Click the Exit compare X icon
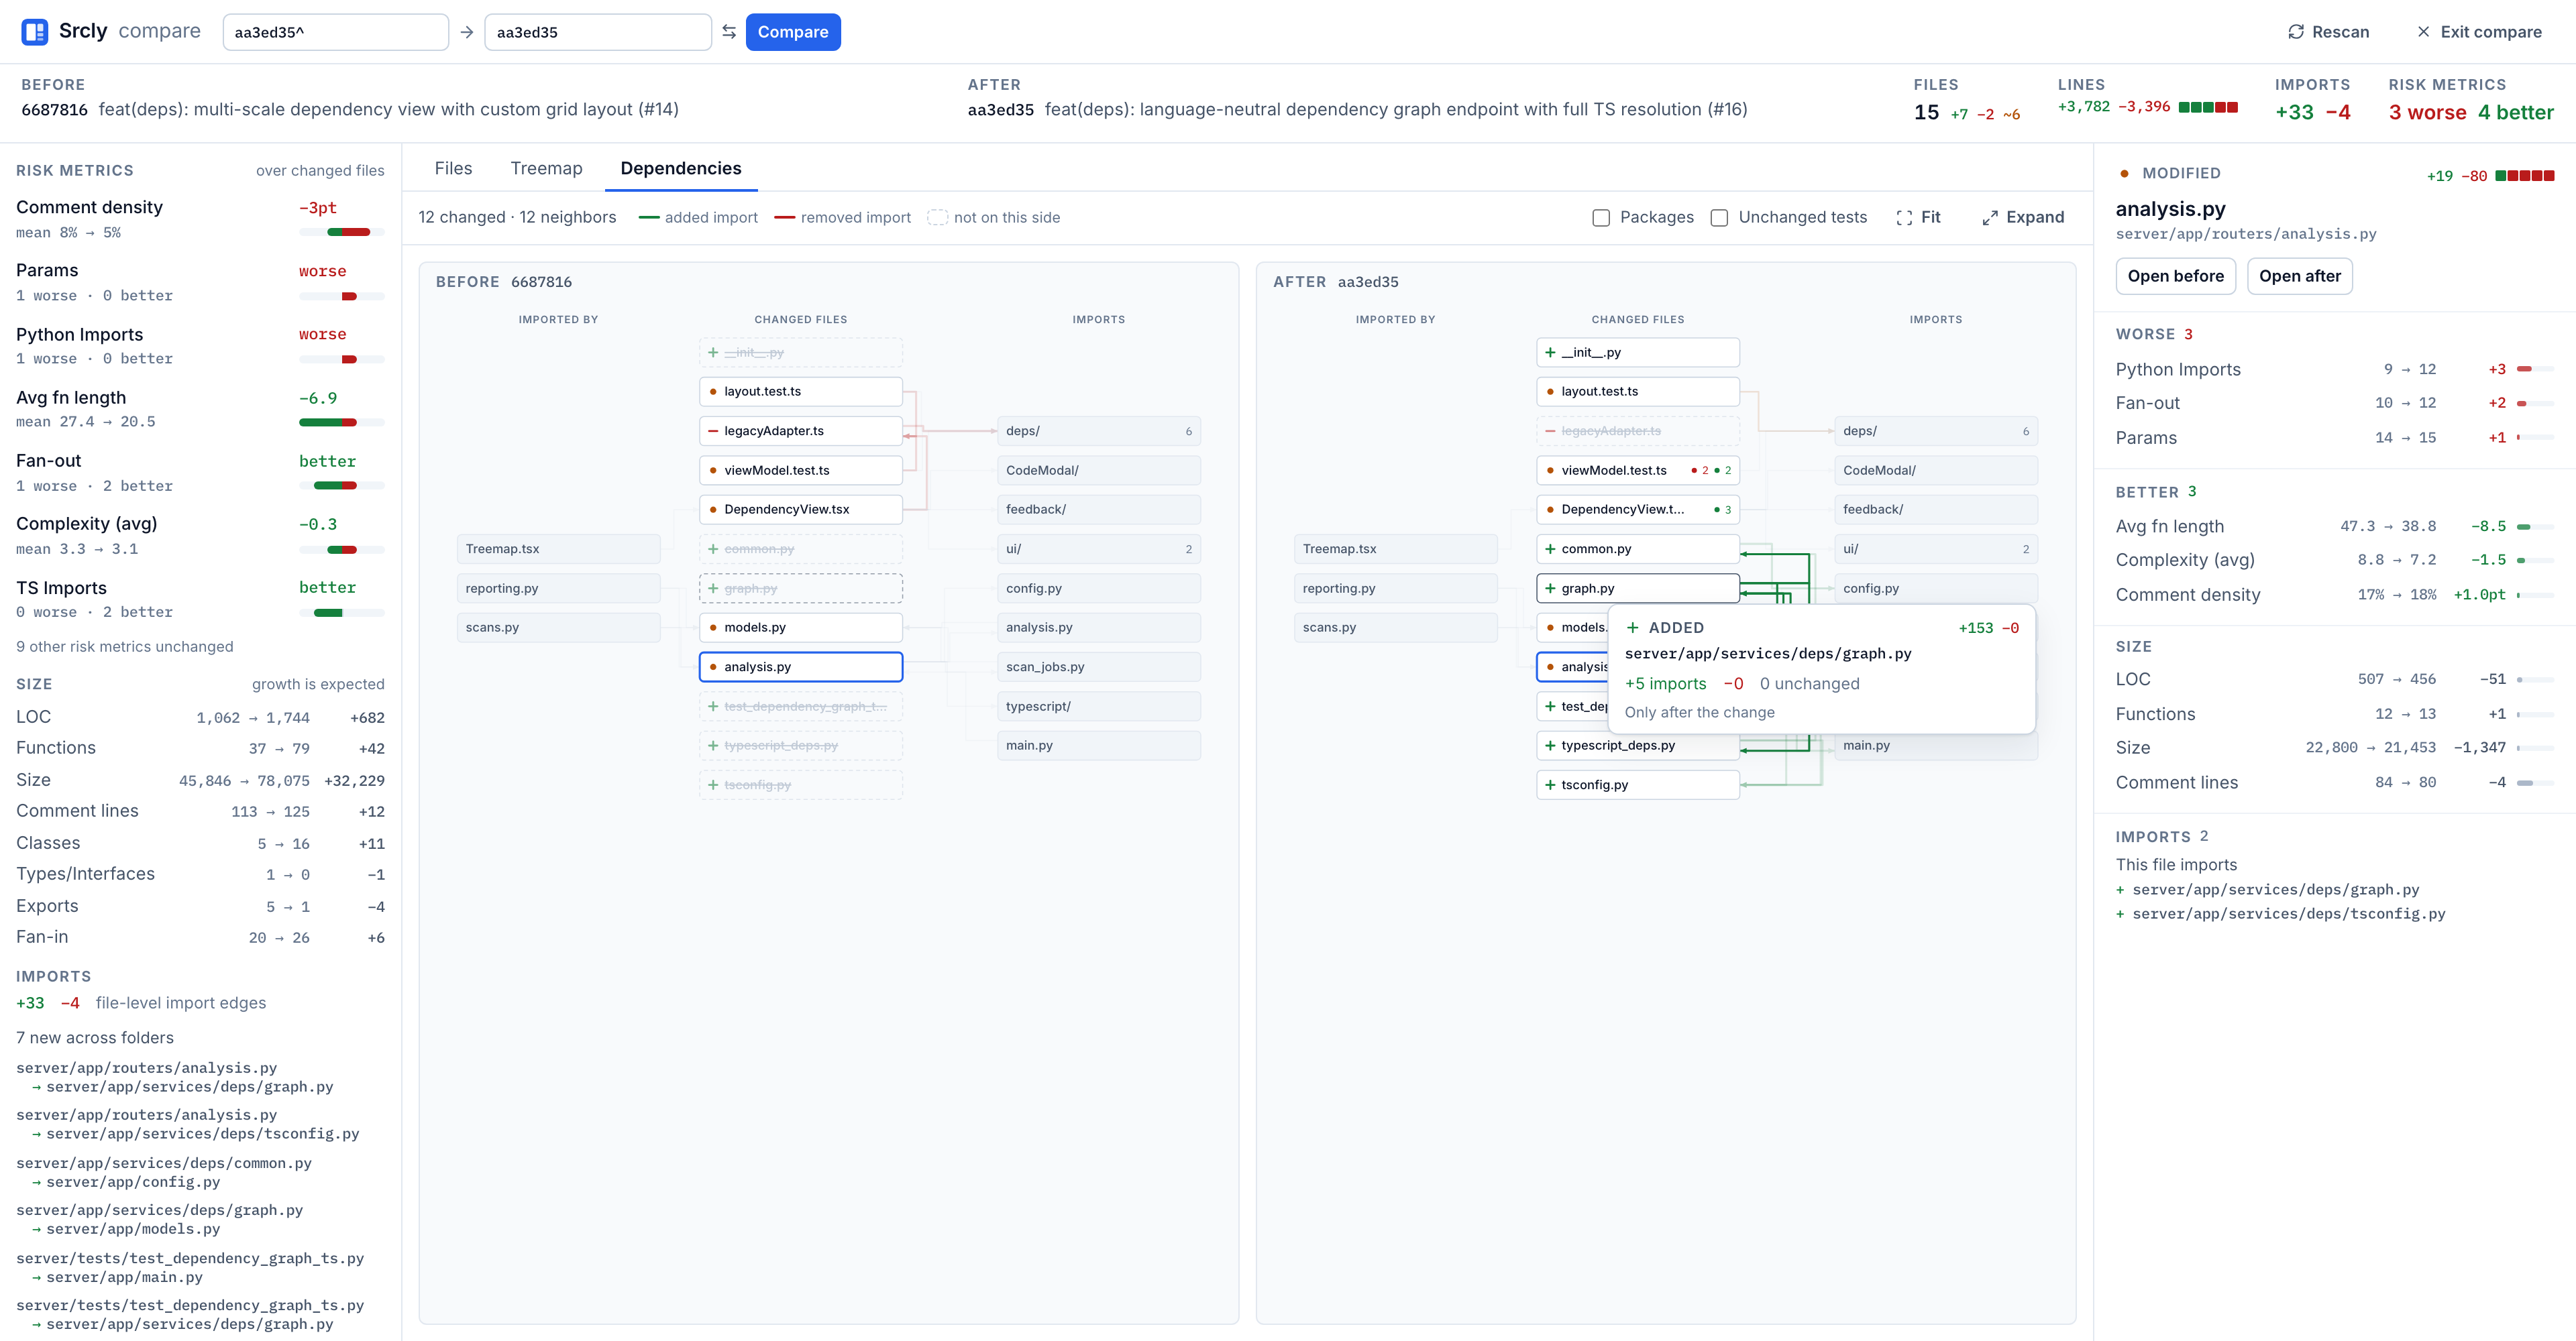This screenshot has height=1341, width=2576. click(x=2423, y=32)
